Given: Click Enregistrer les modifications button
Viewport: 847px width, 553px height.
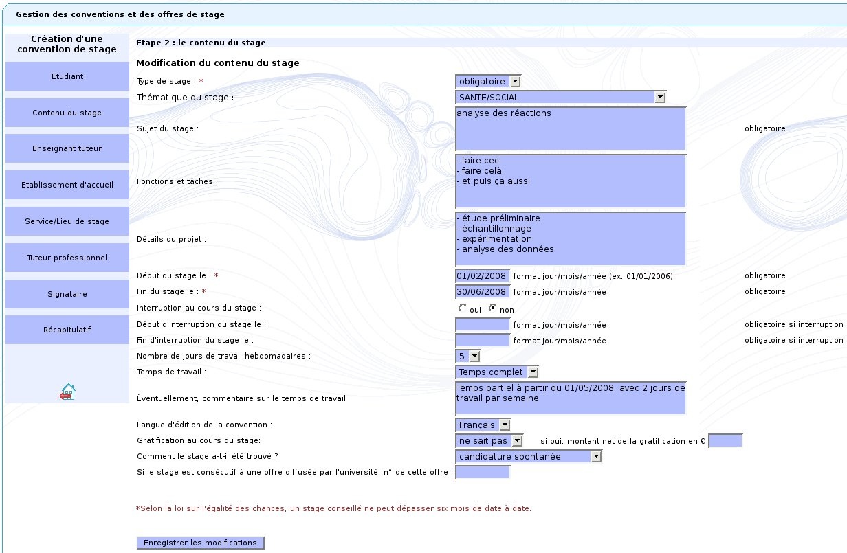Looking at the screenshot, I should tap(201, 543).
